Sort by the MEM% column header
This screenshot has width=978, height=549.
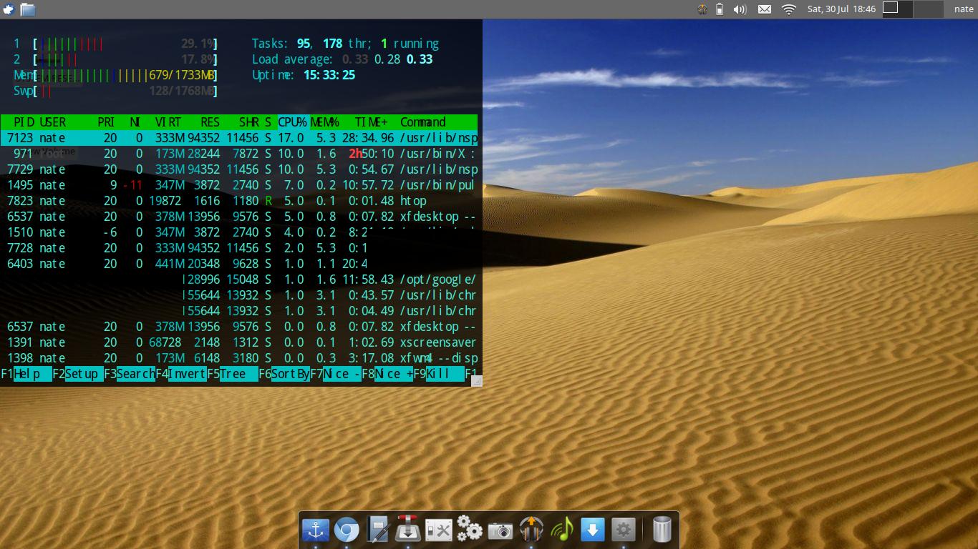click(x=324, y=122)
